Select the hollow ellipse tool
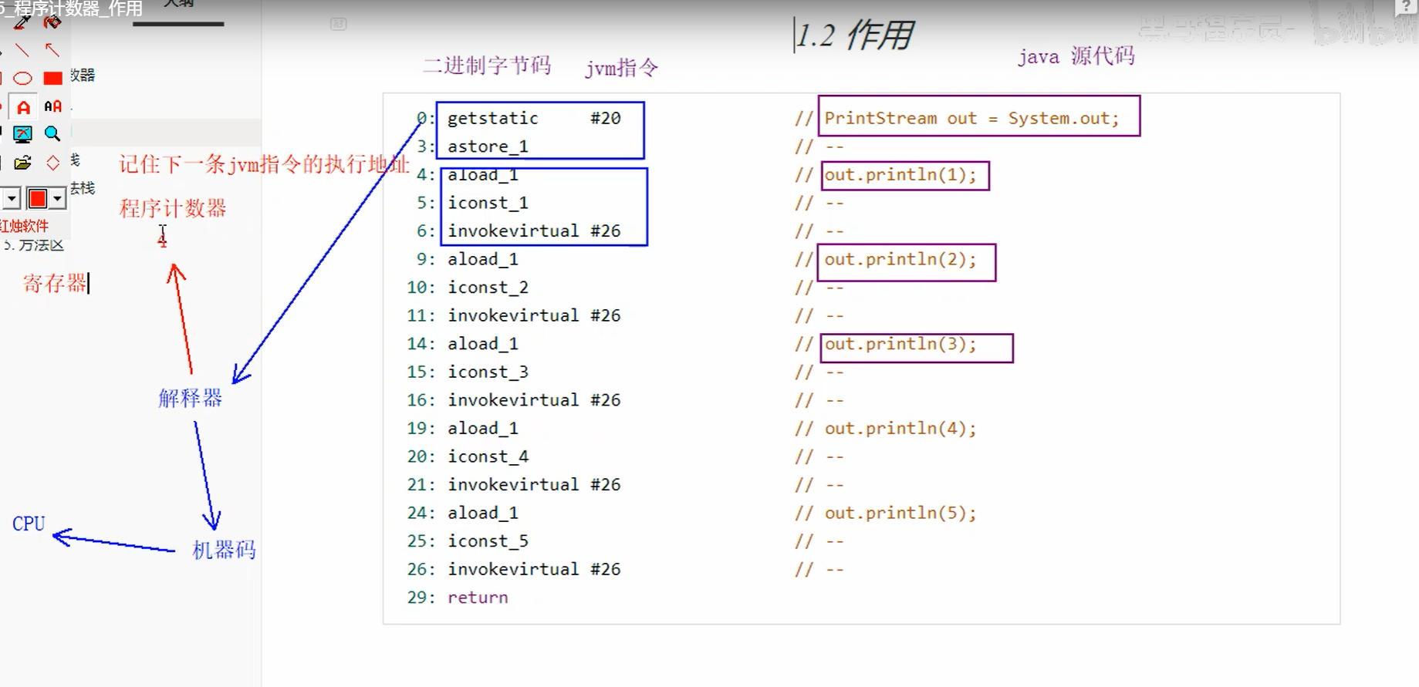This screenshot has width=1419, height=687. pyautogui.click(x=22, y=78)
